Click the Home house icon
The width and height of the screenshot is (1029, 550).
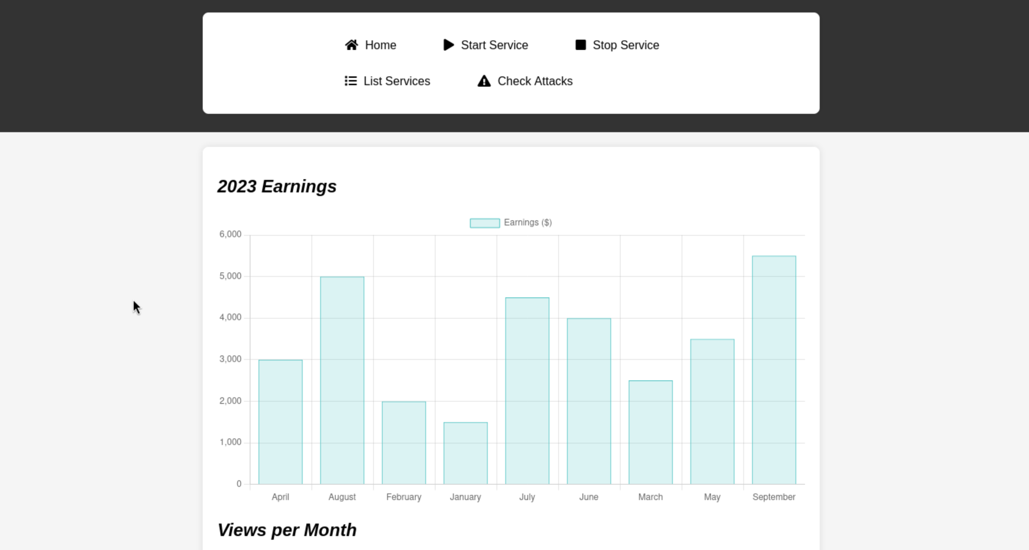pyautogui.click(x=351, y=45)
